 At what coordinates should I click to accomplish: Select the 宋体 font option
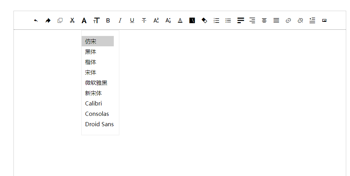pyautogui.click(x=98, y=73)
